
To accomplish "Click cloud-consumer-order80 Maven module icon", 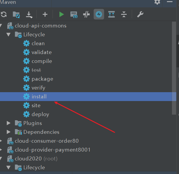I will click(x=10, y=141).
